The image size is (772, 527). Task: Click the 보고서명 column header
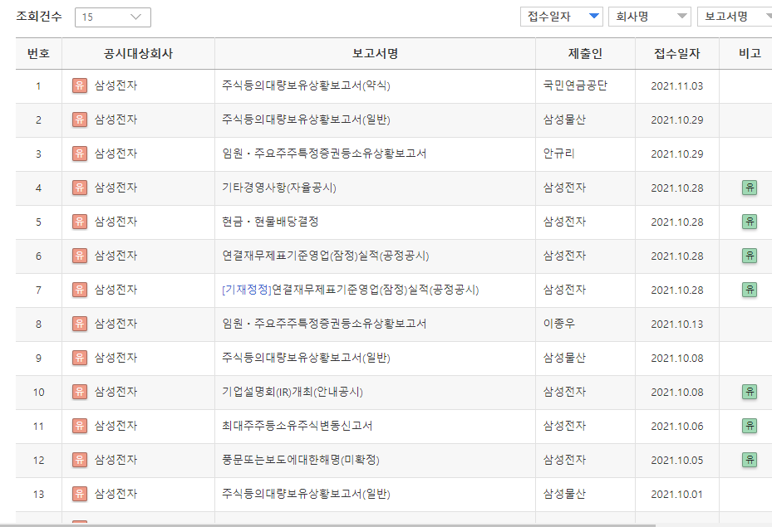click(375, 54)
